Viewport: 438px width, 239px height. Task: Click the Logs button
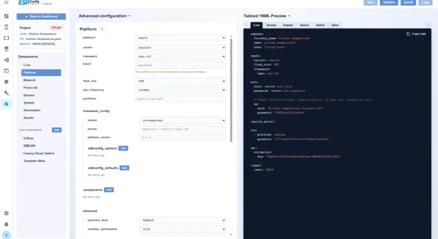click(x=425, y=2)
